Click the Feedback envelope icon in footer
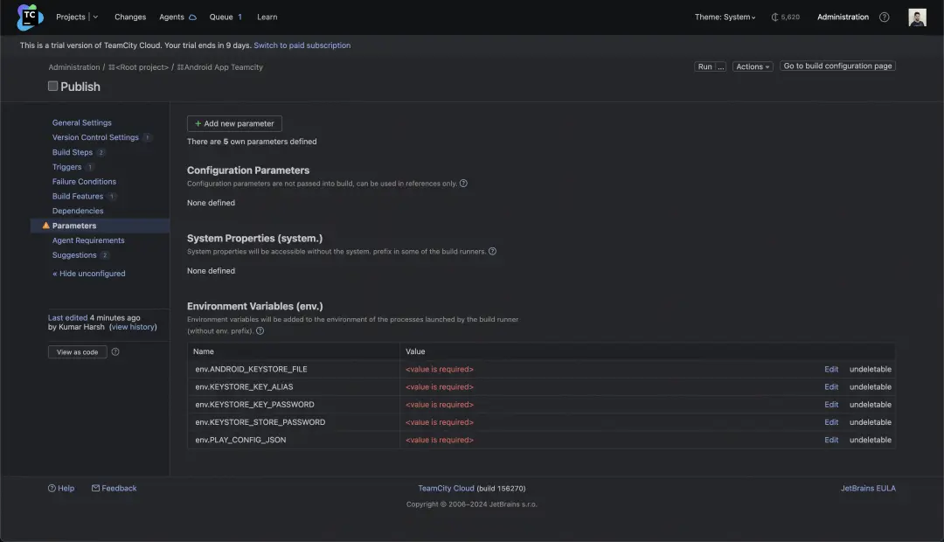 point(95,489)
